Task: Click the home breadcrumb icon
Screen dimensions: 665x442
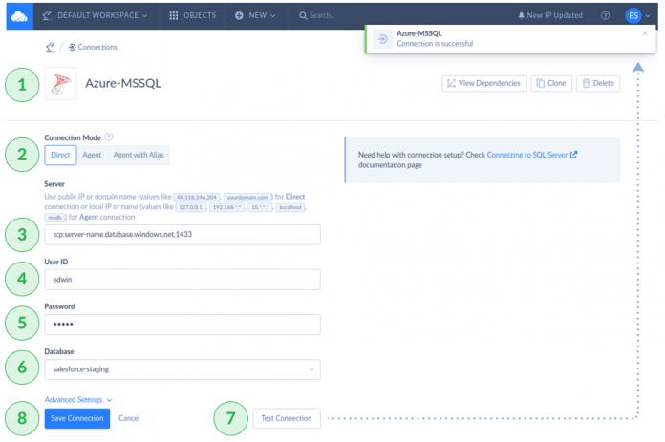Action: (x=50, y=47)
